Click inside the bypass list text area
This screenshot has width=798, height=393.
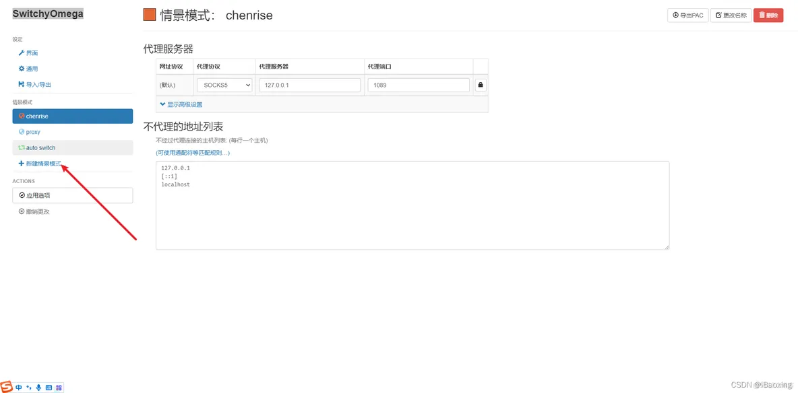point(412,205)
